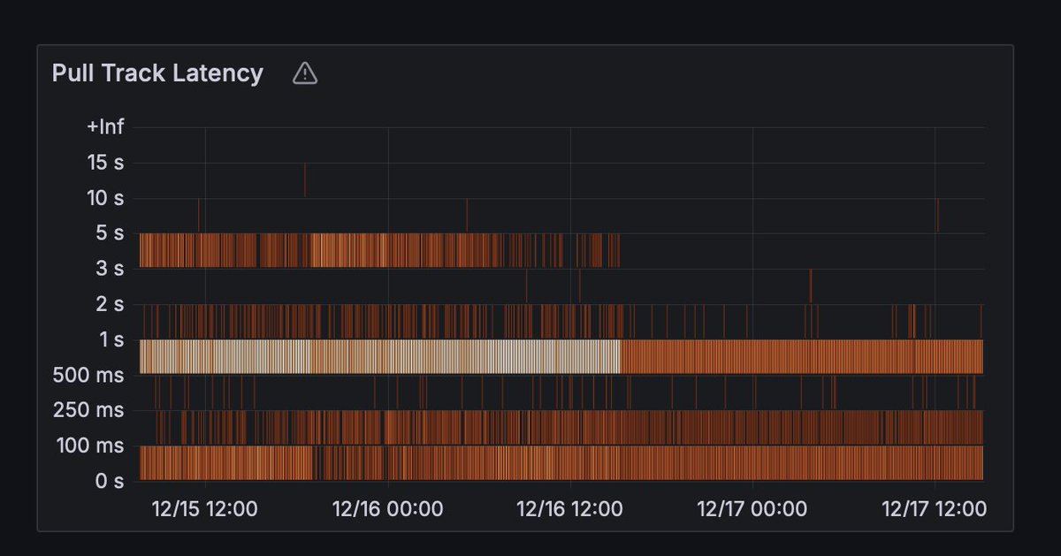This screenshot has width=1061, height=556.
Task: Click the 100 ms y-axis label
Action: pyautogui.click(x=92, y=446)
